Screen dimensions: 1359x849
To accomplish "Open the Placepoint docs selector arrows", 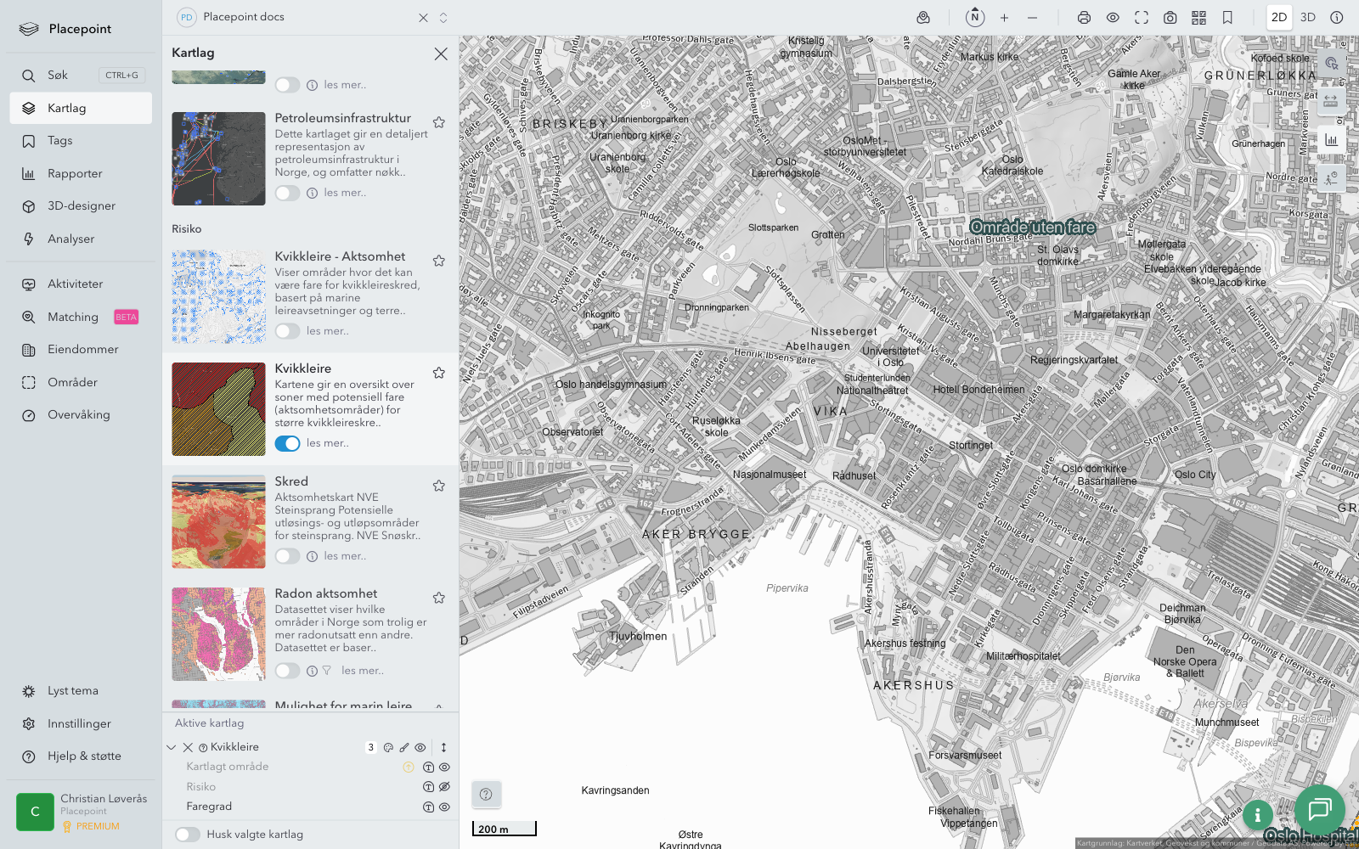I will 443,18.
